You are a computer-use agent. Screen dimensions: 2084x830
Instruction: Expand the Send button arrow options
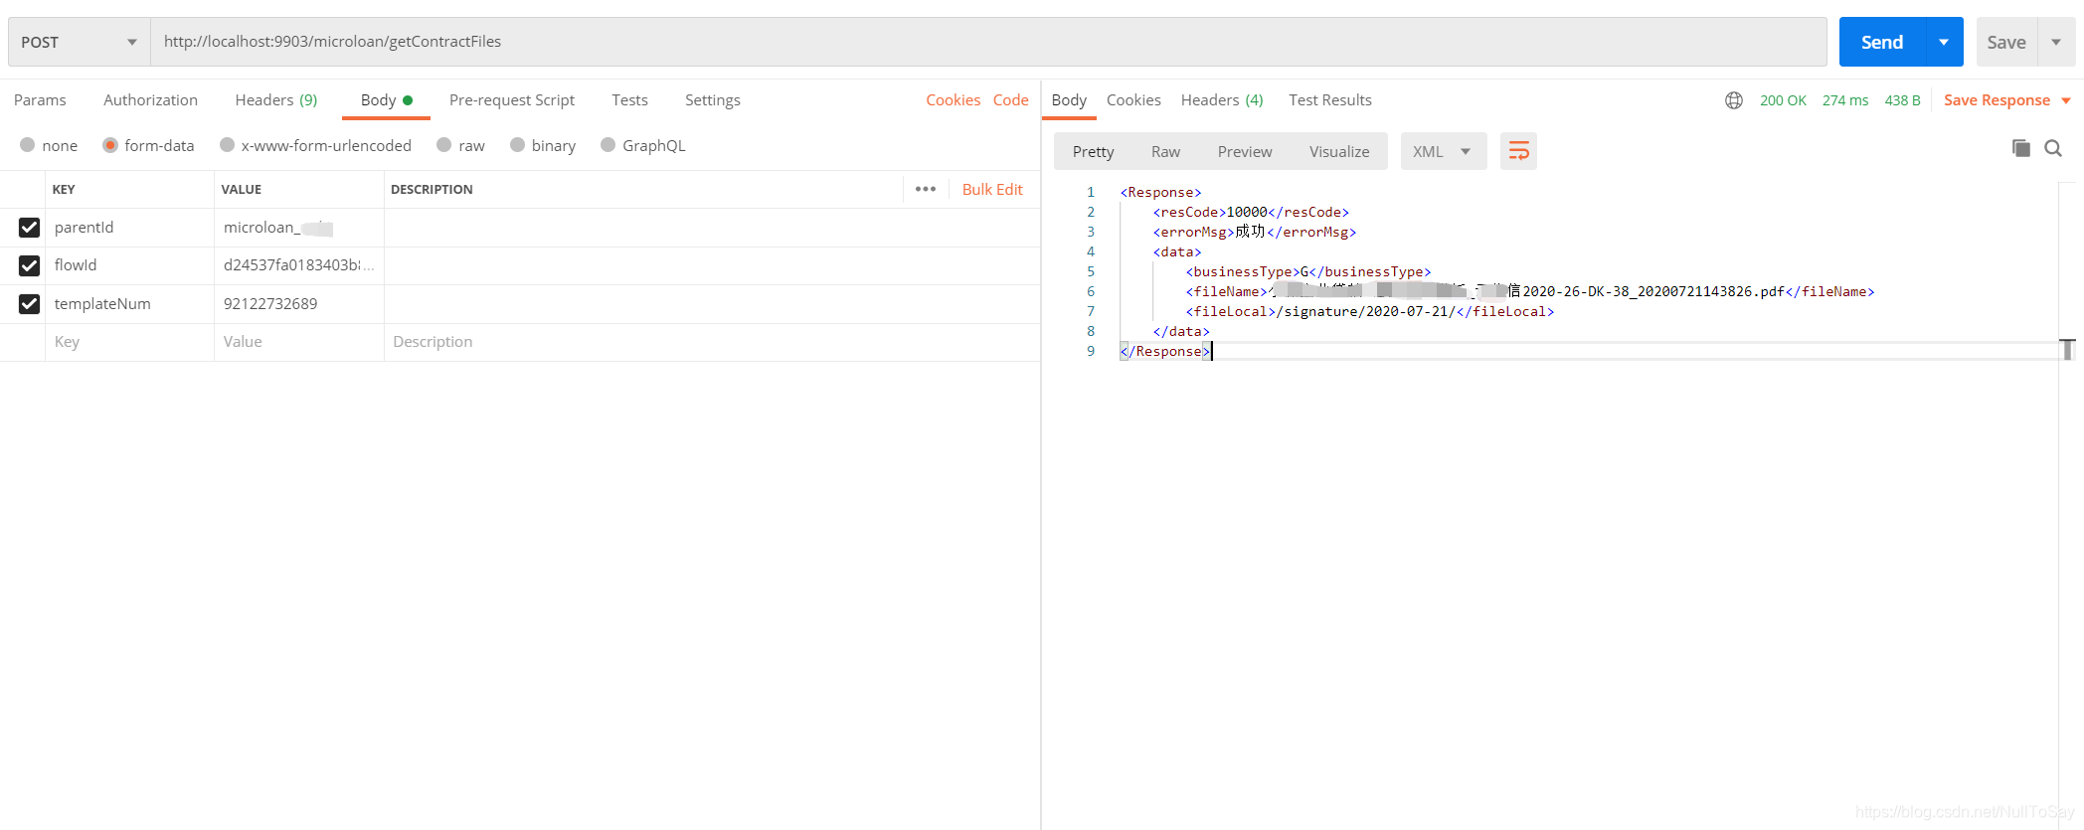point(1944,42)
